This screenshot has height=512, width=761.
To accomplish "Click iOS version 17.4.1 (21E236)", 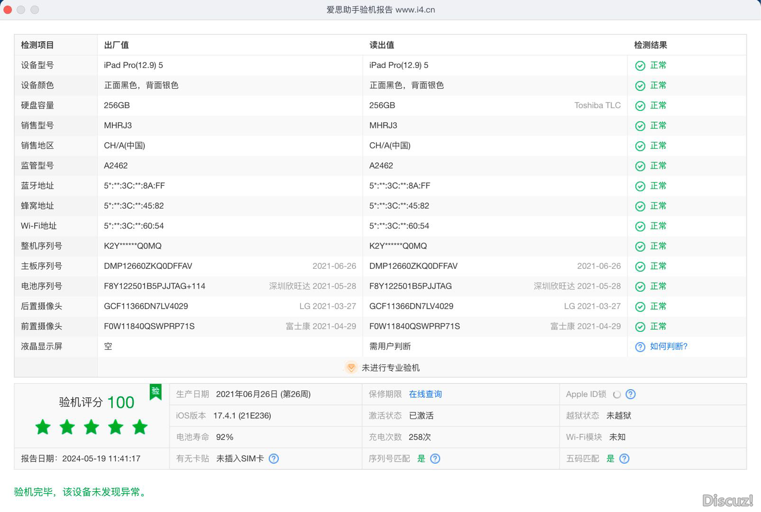I will [x=242, y=415].
